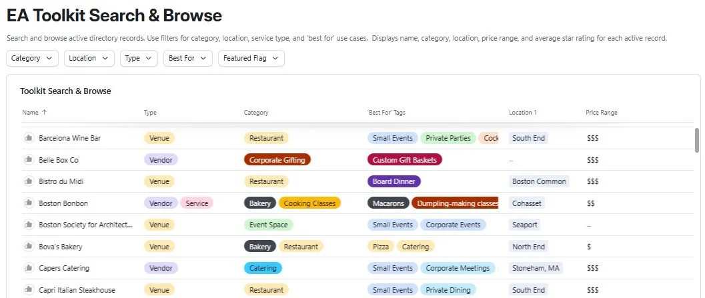705x298 pixels.
Task: Open the Bistro du Midi record
Action: [x=61, y=181]
